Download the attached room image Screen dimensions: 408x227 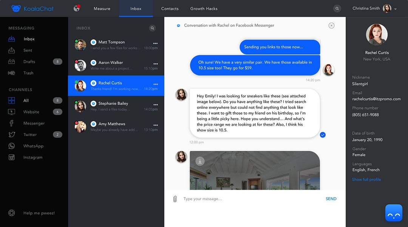pos(200,161)
